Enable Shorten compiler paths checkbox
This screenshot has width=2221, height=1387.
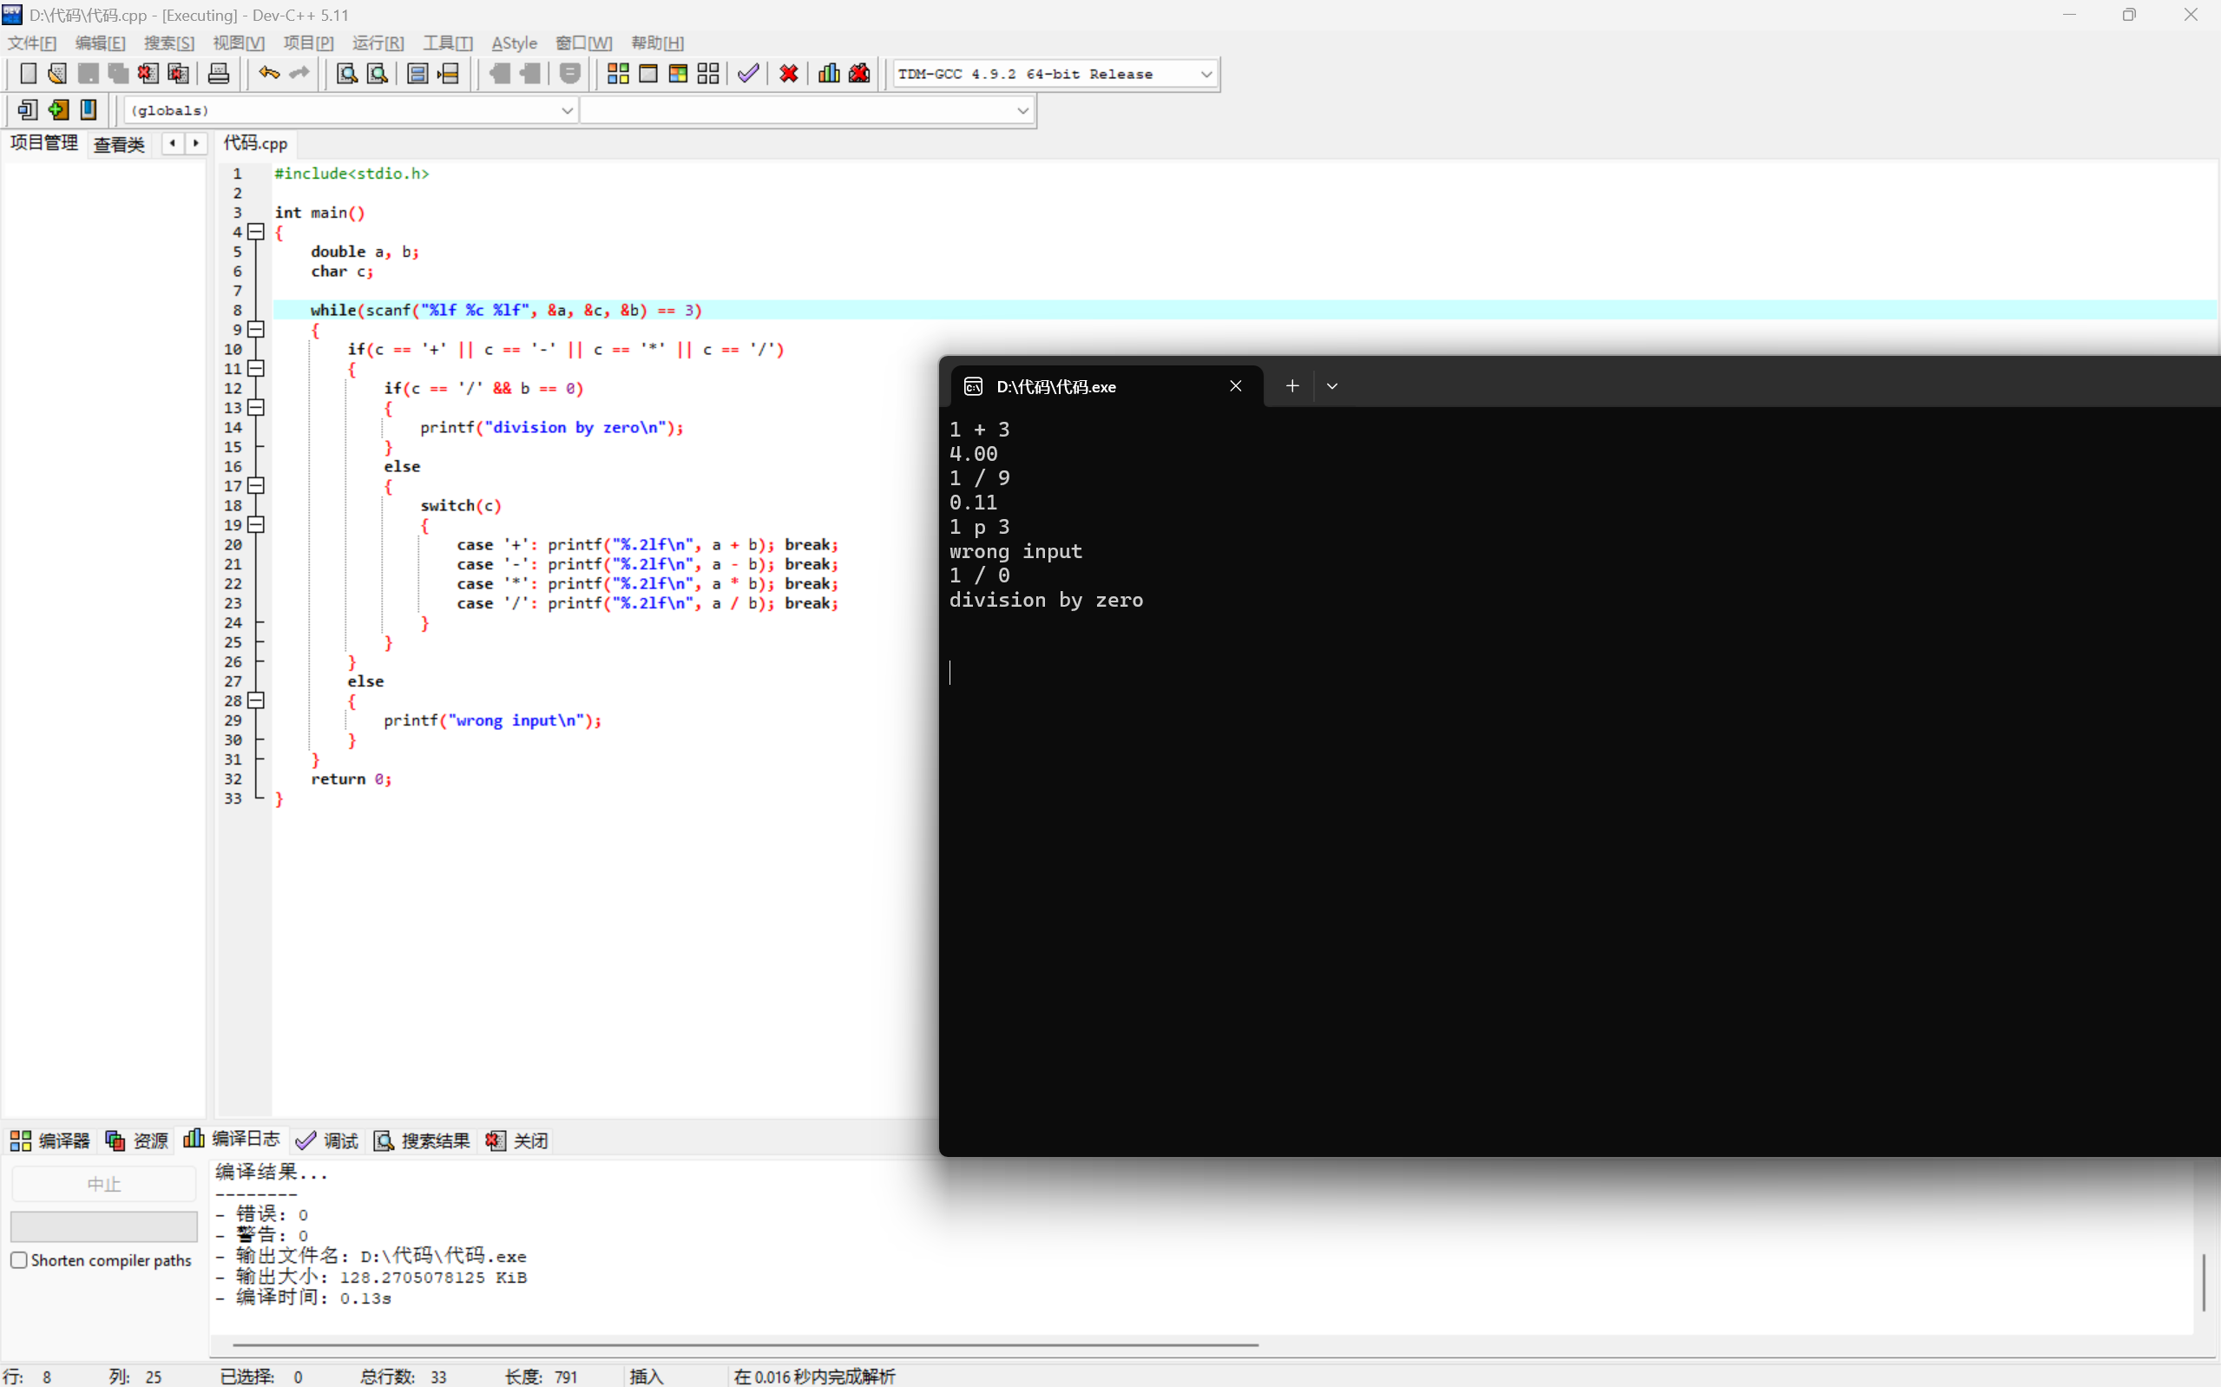coord(19,1259)
